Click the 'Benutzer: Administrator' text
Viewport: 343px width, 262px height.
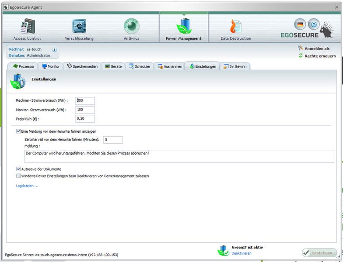[x=30, y=55]
